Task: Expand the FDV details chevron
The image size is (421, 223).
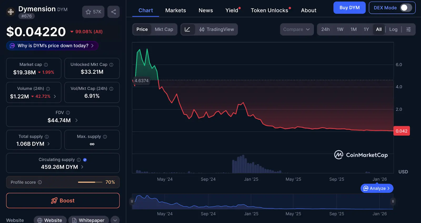Action: tap(77, 120)
